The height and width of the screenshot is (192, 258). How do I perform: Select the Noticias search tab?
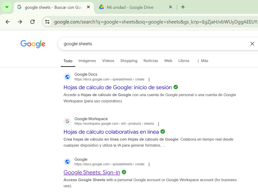click(151, 61)
